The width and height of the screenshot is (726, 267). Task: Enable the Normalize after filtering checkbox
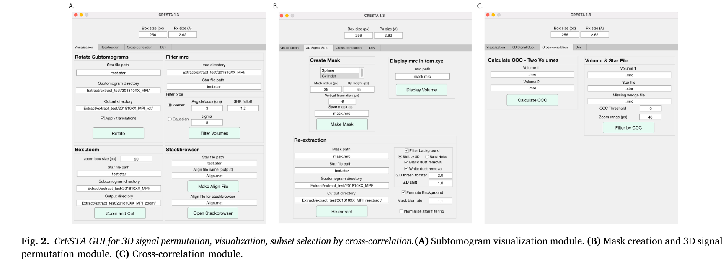pos(401,211)
